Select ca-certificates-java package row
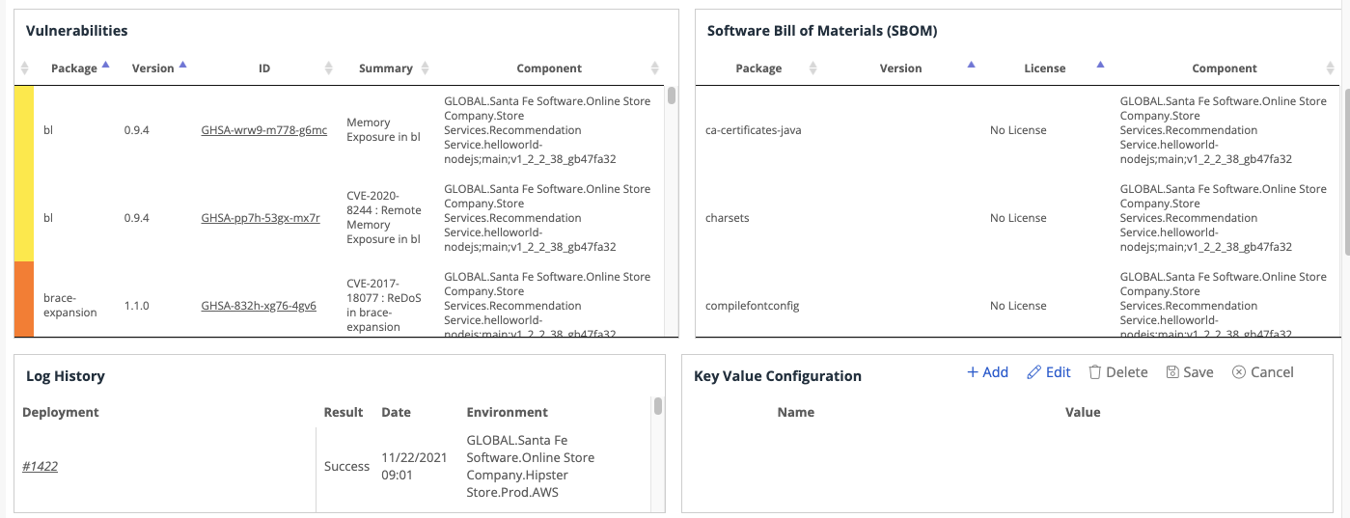The width and height of the screenshot is (1350, 518). pyautogui.click(x=753, y=130)
